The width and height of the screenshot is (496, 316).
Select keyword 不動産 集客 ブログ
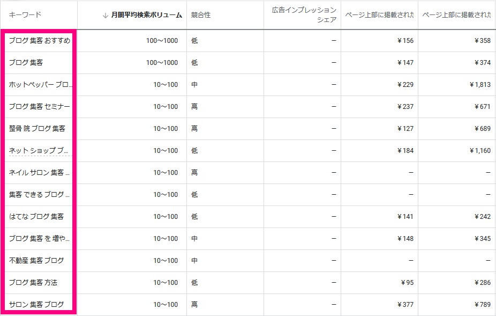pos(36,261)
